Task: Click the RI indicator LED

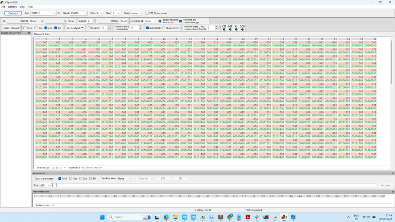Action: tap(236, 30)
